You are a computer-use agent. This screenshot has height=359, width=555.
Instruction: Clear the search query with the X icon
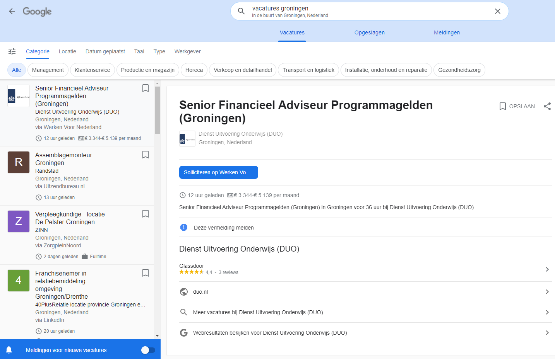[498, 11]
